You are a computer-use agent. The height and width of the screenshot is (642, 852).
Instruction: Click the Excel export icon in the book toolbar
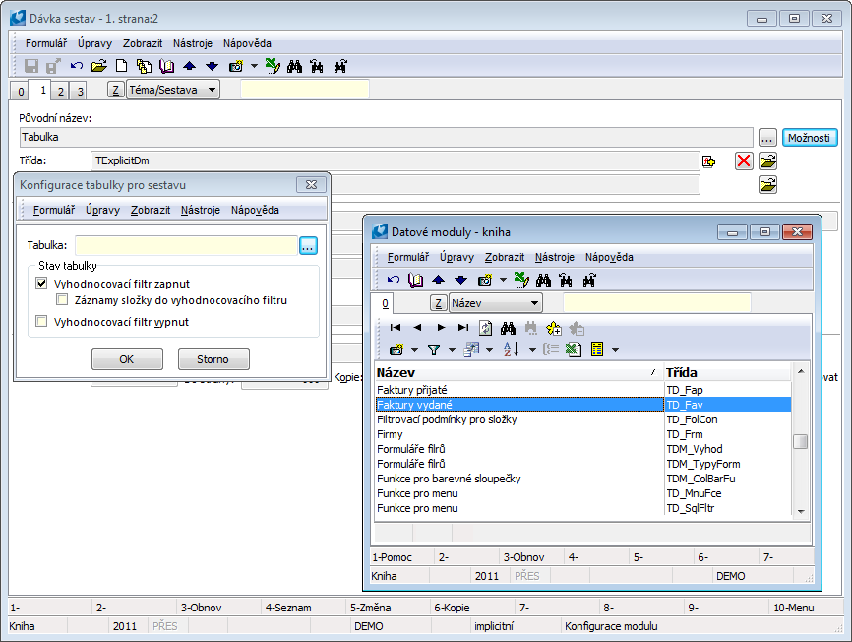click(x=575, y=349)
